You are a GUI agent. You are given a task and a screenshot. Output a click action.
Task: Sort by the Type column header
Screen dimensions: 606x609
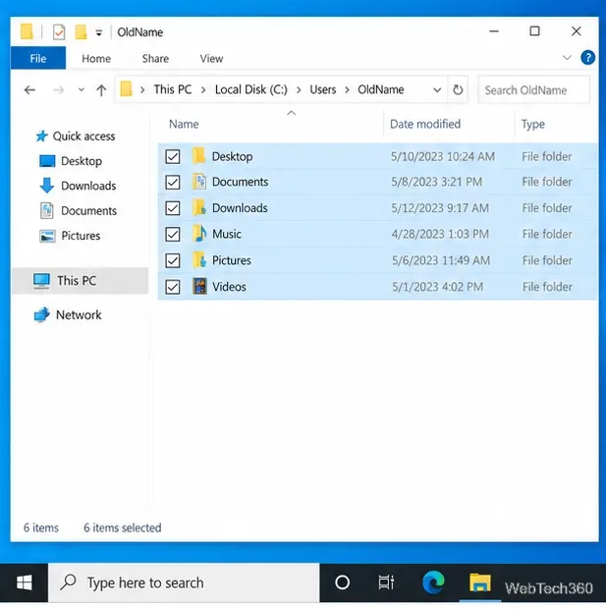(x=532, y=125)
